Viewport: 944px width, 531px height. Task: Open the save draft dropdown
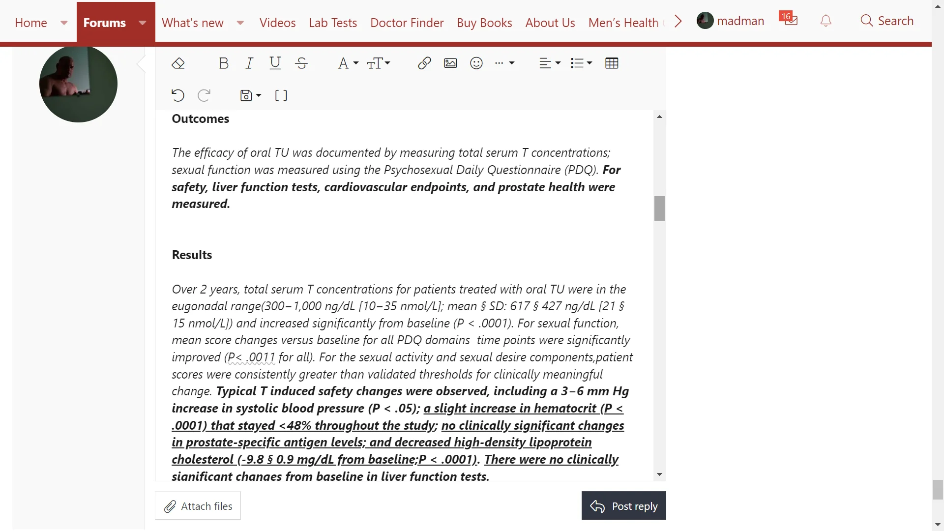pyautogui.click(x=250, y=95)
